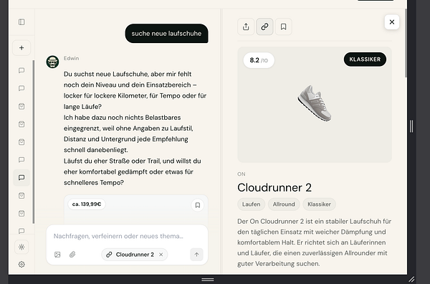Screen dimensions: 430x284
Task: Share the Cloudrunner 2 product
Action: tap(246, 27)
